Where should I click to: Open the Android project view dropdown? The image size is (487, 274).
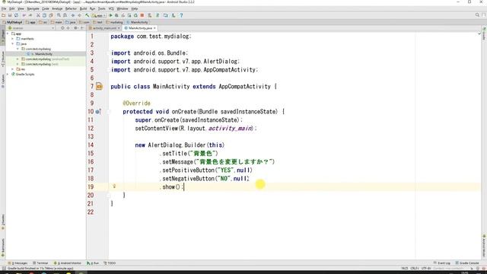31,28
